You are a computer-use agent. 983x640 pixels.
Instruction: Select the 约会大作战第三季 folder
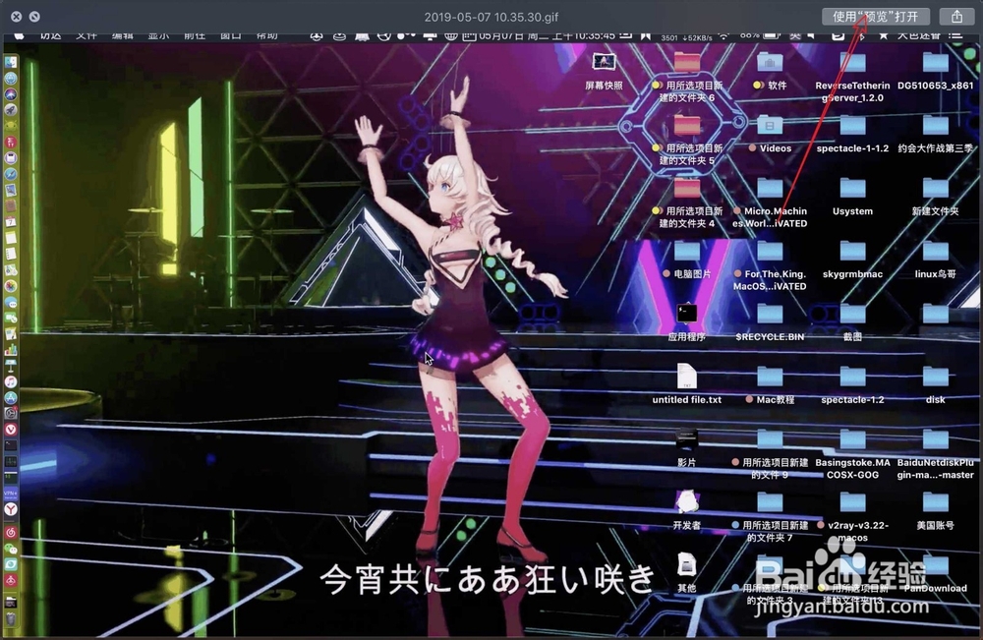pos(936,134)
